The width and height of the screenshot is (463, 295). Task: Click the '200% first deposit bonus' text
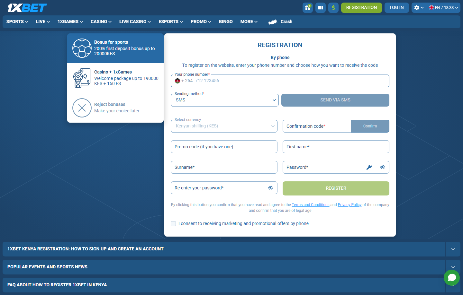click(124, 51)
